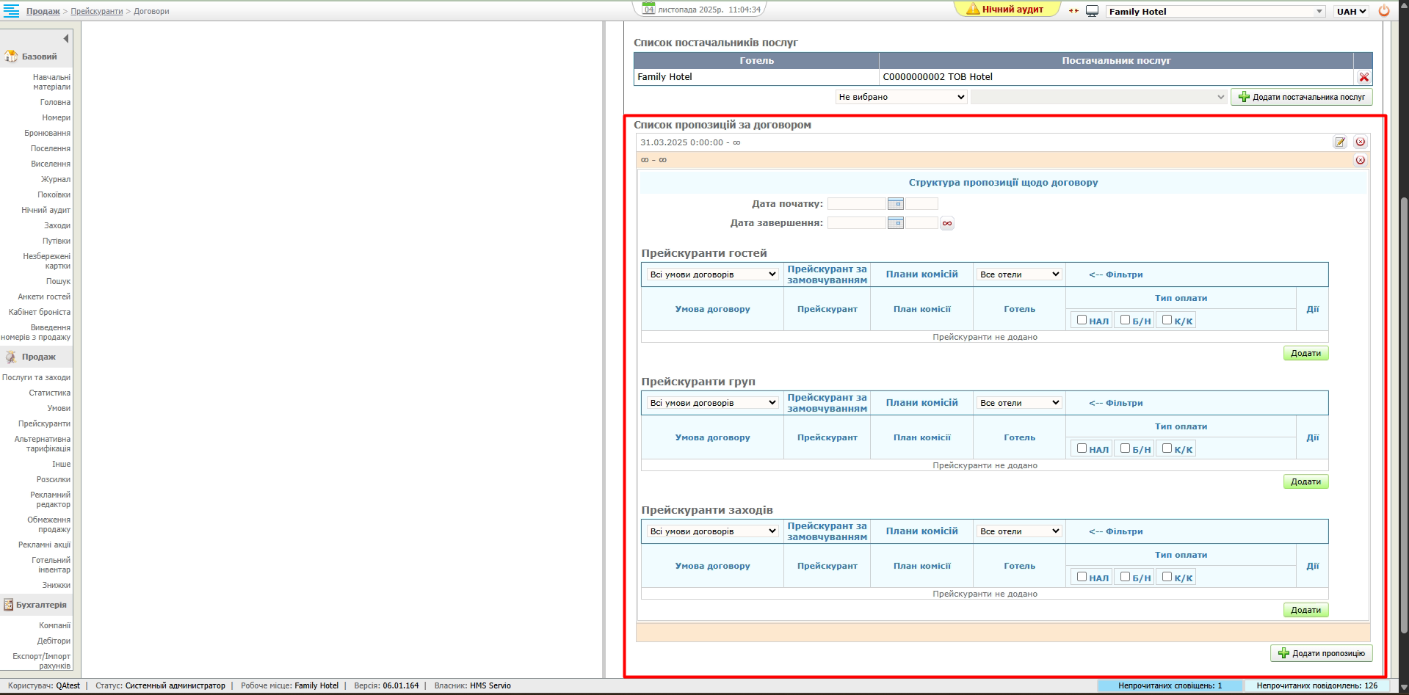Open calendar for Дата завершення
The image size is (1409, 695).
(895, 223)
